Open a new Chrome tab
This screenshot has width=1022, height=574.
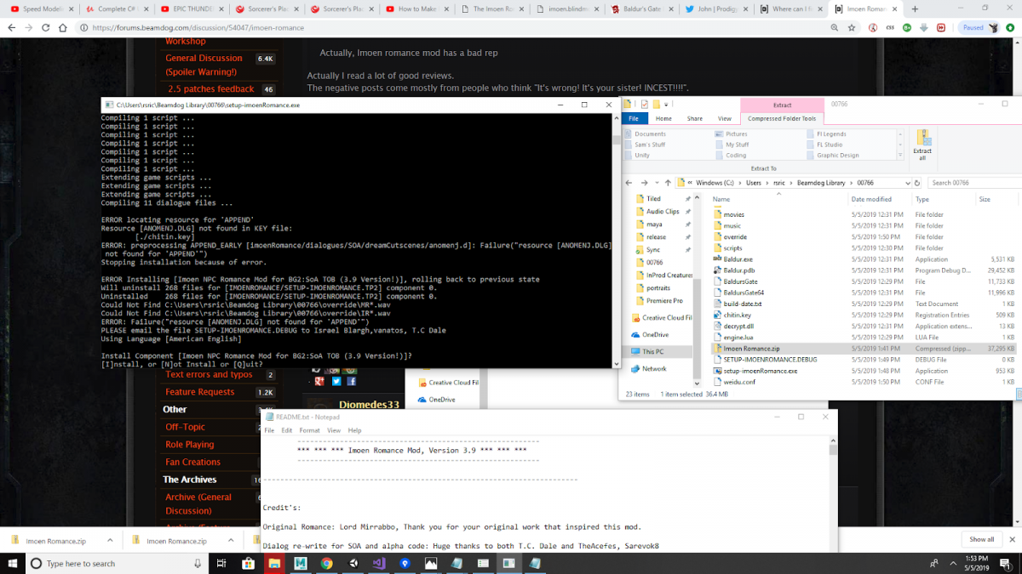pyautogui.click(x=915, y=9)
